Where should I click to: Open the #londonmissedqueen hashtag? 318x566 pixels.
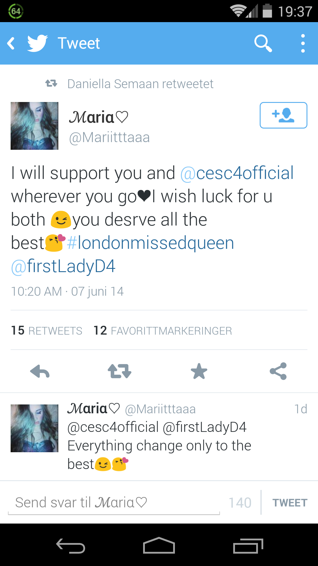pyautogui.click(x=150, y=243)
